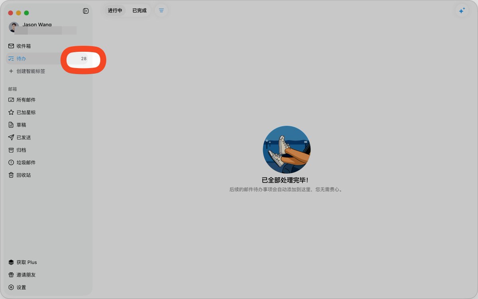Switch the view to 进行中 tasks
478x299 pixels.
pos(115,10)
